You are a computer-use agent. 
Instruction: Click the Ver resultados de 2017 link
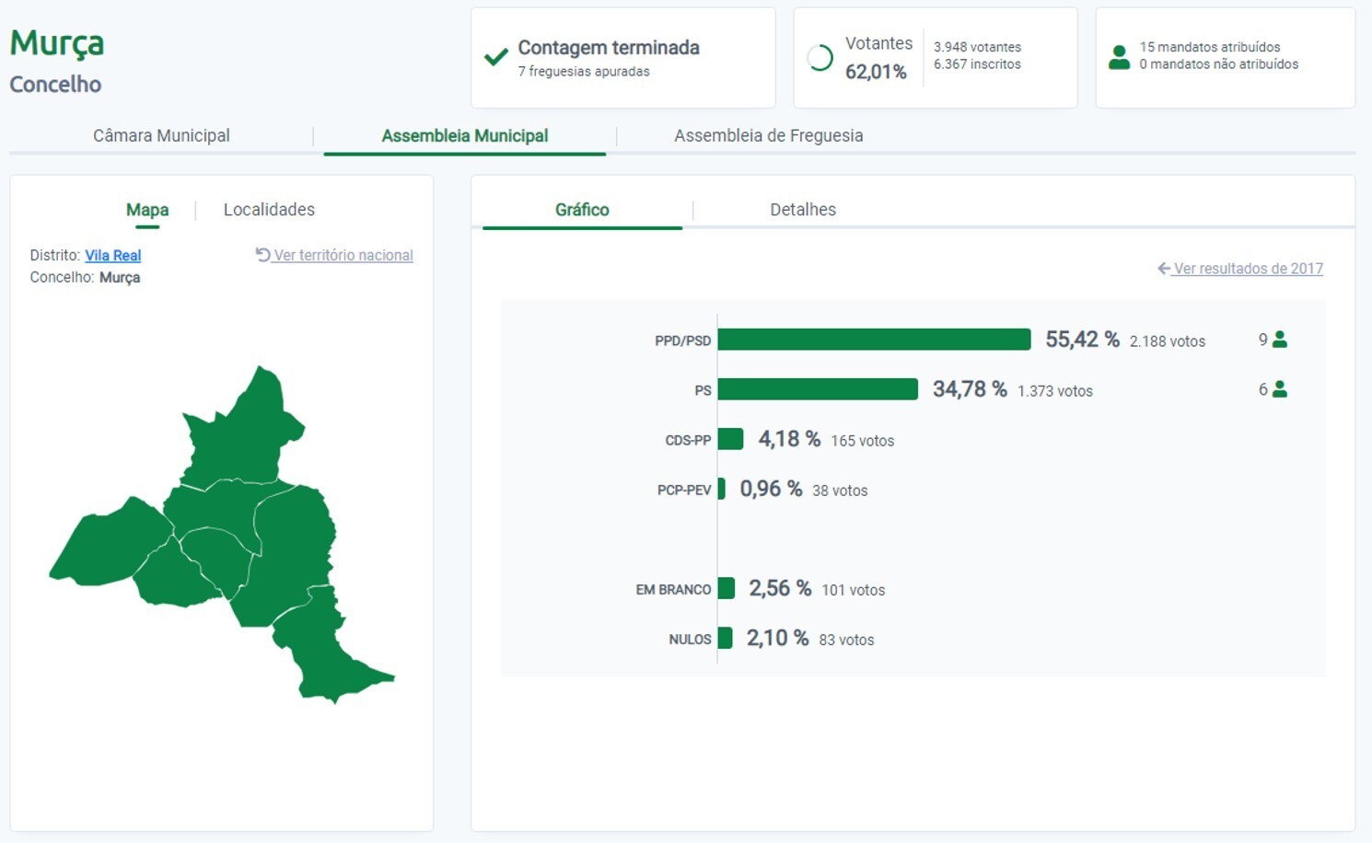[1248, 269]
